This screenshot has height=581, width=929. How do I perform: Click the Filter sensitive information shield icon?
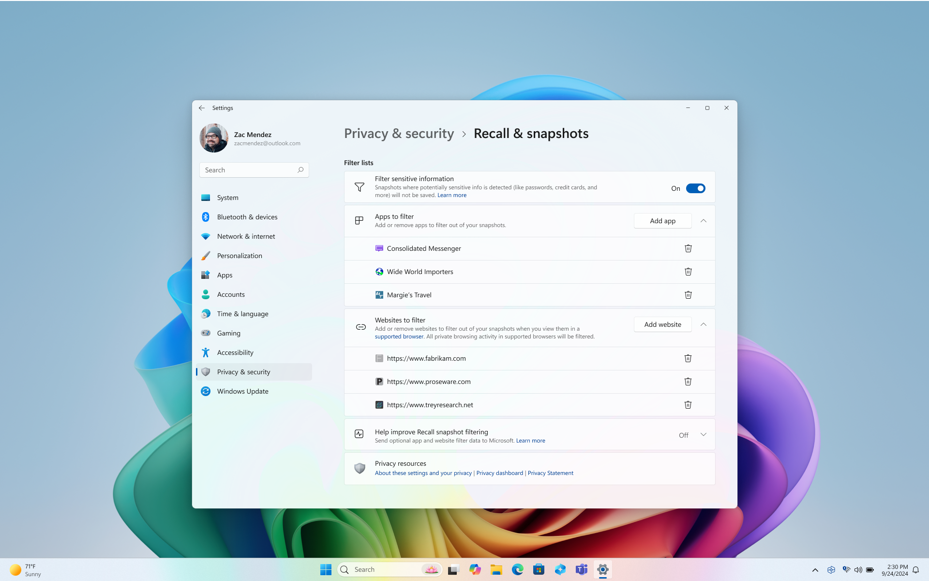(360, 187)
